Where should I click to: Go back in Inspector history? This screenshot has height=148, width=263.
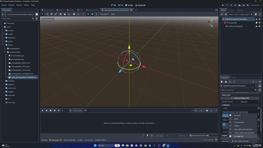tap(253, 82)
